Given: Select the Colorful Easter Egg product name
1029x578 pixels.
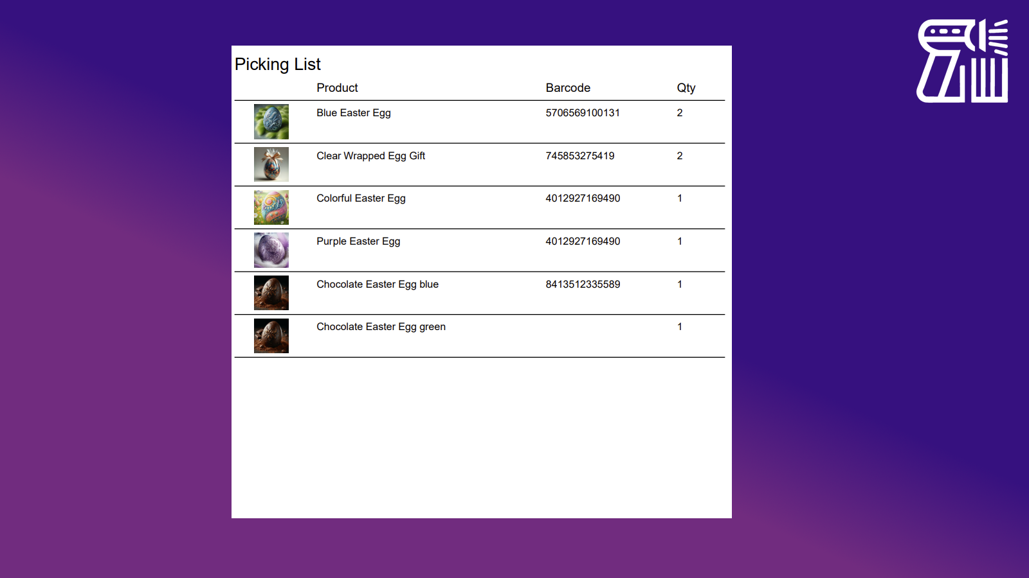Looking at the screenshot, I should [x=361, y=198].
